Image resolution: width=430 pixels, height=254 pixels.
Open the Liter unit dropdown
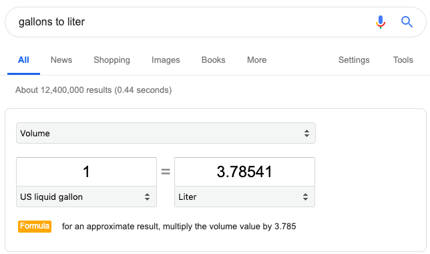[244, 197]
